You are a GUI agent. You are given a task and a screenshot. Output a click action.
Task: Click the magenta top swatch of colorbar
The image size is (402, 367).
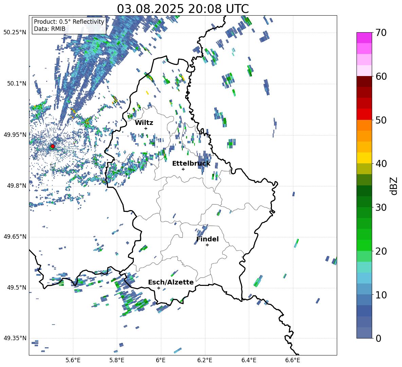click(x=364, y=38)
